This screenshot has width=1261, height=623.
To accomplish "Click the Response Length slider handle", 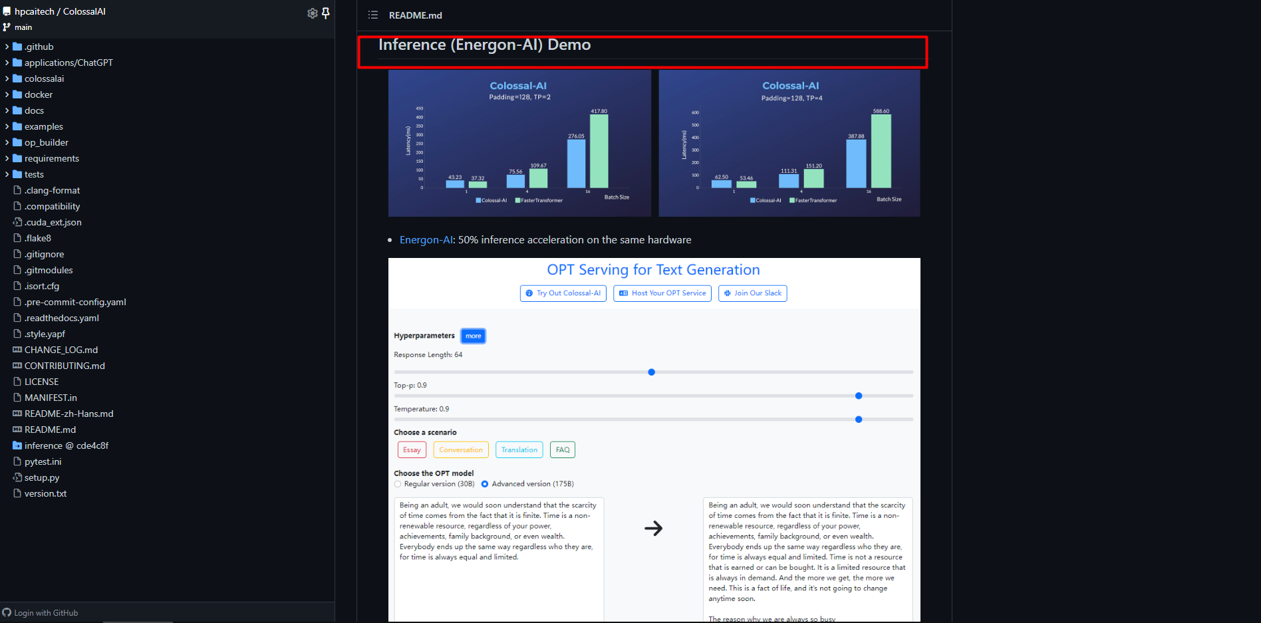I will click(652, 372).
